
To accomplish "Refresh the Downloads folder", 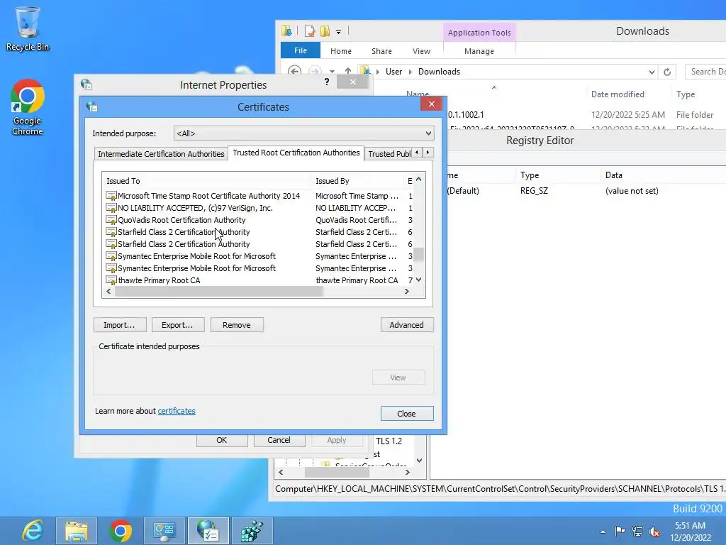I will pyautogui.click(x=667, y=72).
